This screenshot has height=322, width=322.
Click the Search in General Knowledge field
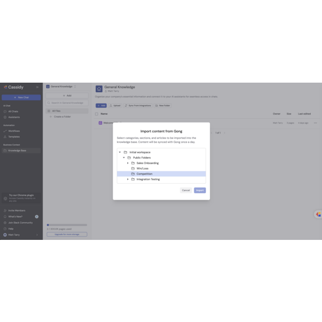67,103
